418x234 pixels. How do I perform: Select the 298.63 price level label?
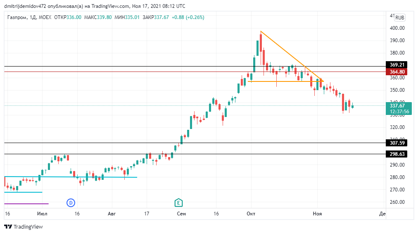pos(397,154)
